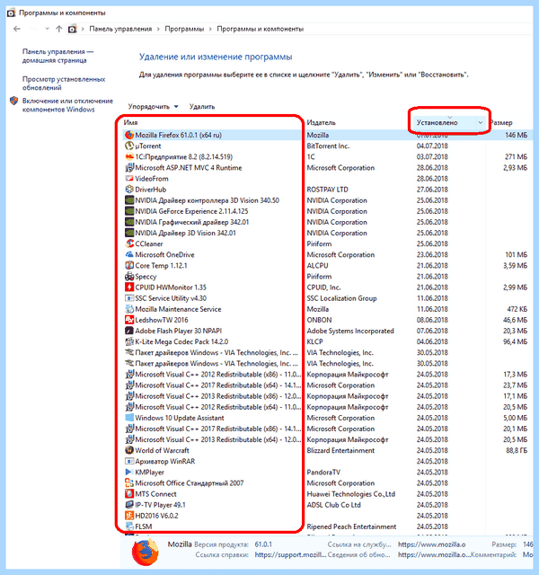This screenshot has width=539, height=575.
Task: Click publisher ROSTPAY LTD cell
Action: [x=327, y=190]
